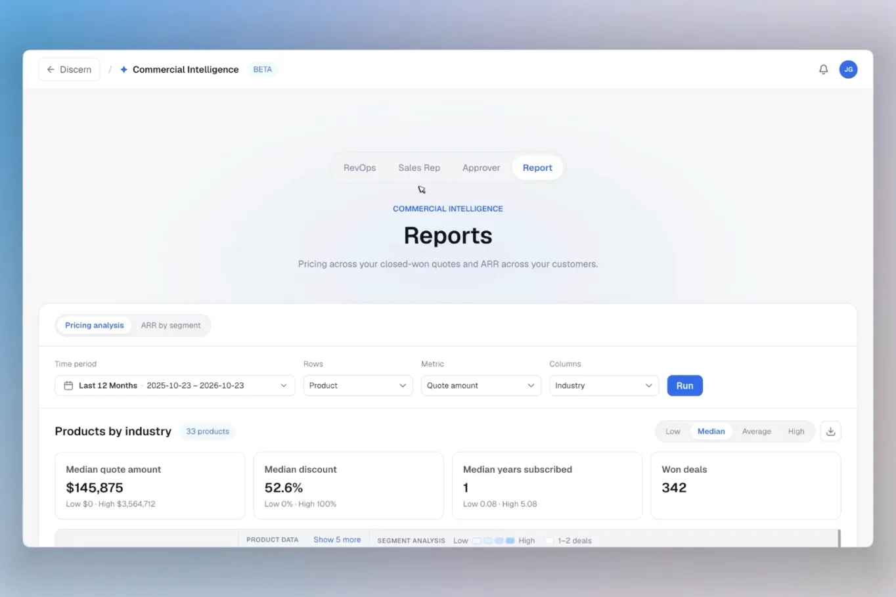Open the JG user avatar menu

848,70
